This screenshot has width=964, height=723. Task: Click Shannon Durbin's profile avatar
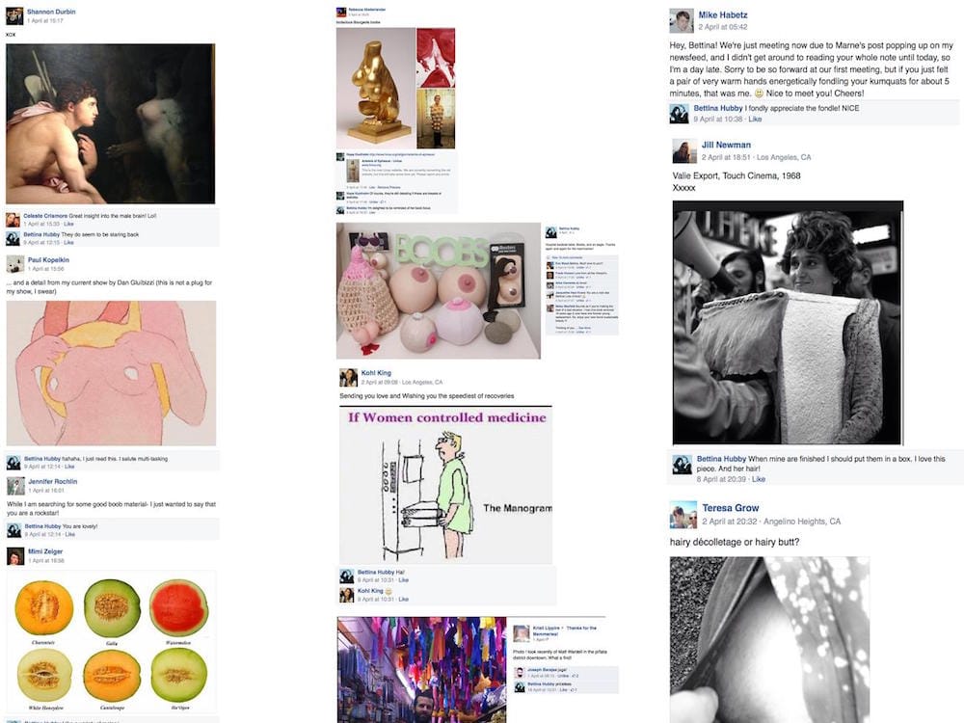coord(14,16)
